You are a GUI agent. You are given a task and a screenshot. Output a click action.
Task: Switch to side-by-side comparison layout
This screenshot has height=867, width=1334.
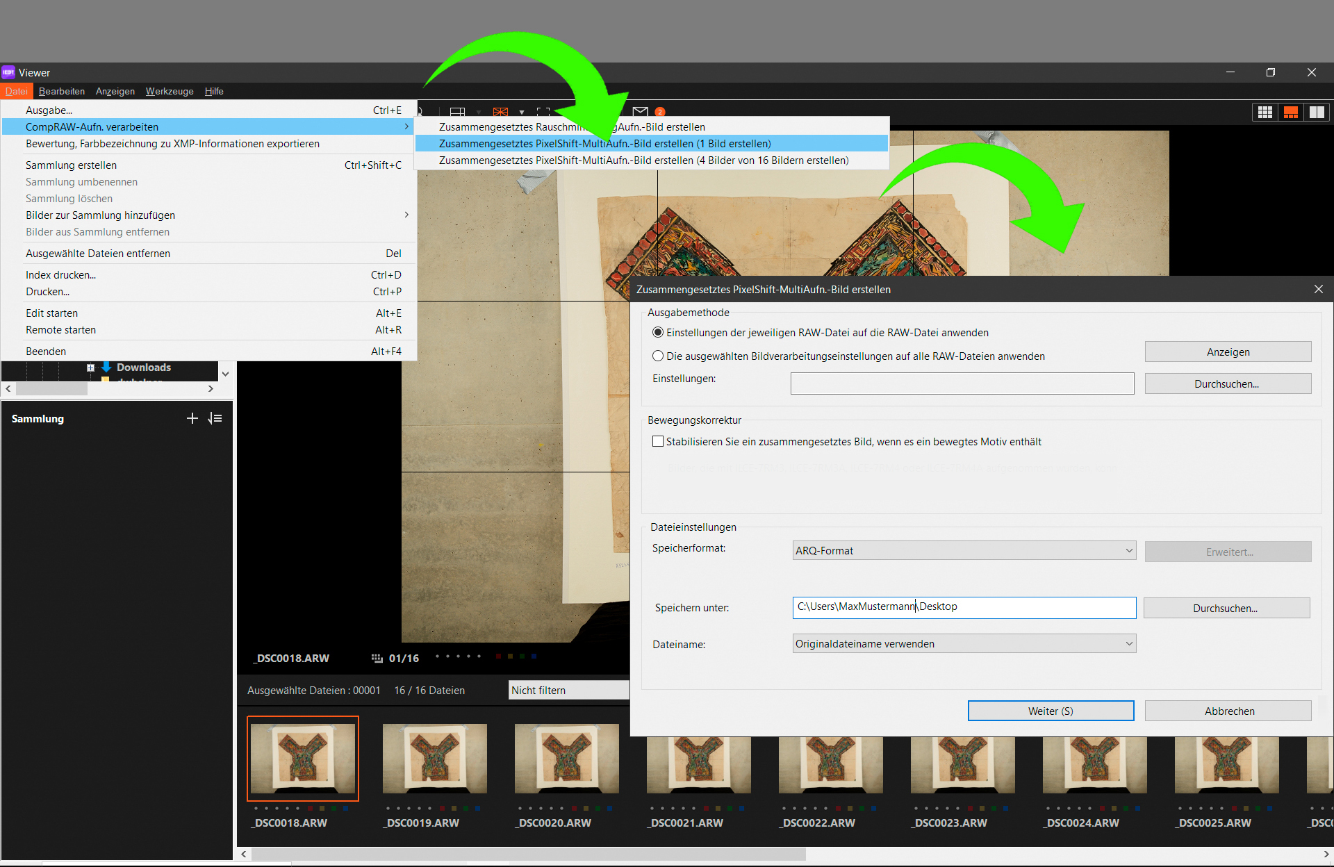point(1317,112)
